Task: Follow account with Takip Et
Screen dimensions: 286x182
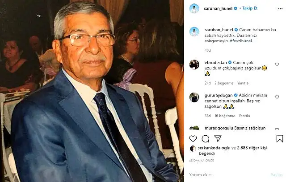Action: coord(250,8)
